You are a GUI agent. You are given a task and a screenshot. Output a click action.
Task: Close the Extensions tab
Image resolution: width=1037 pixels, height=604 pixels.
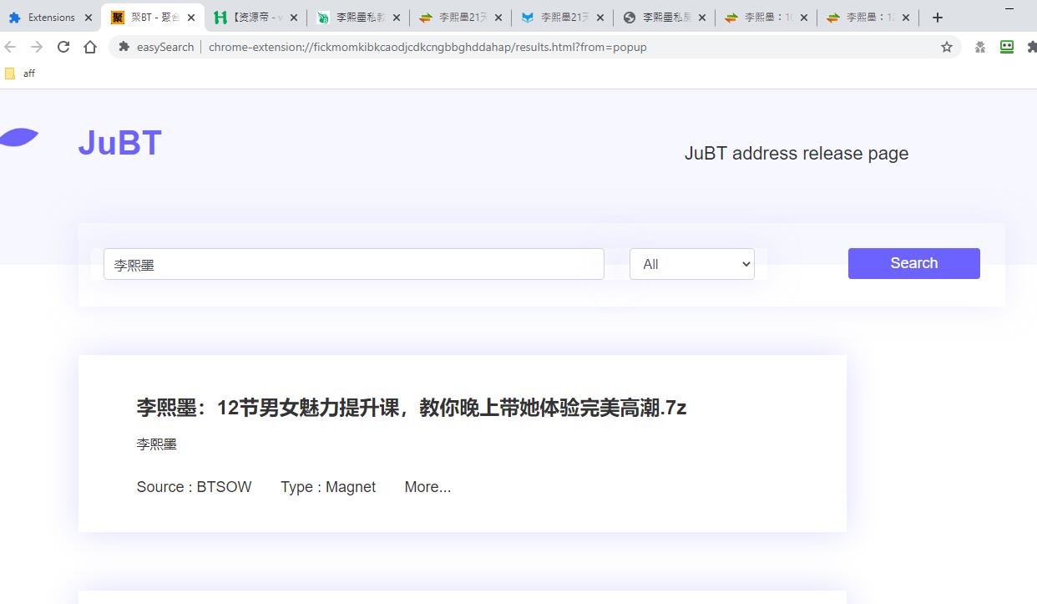click(89, 17)
